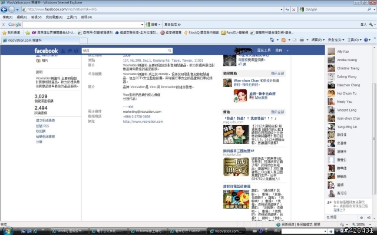Viewport: 377px width, 235px height.
Task: Open Facebook account dropdown arrow in header
Action: click(x=287, y=51)
